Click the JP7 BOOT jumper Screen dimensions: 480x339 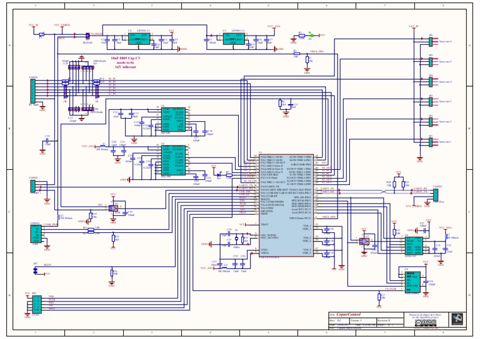(35, 270)
